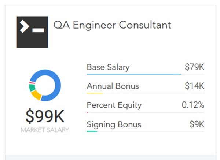Image resolution: width=220 pixels, height=160 pixels.
Task: Click the yellow Annual Bonus progress bar
Action: pos(95,93)
